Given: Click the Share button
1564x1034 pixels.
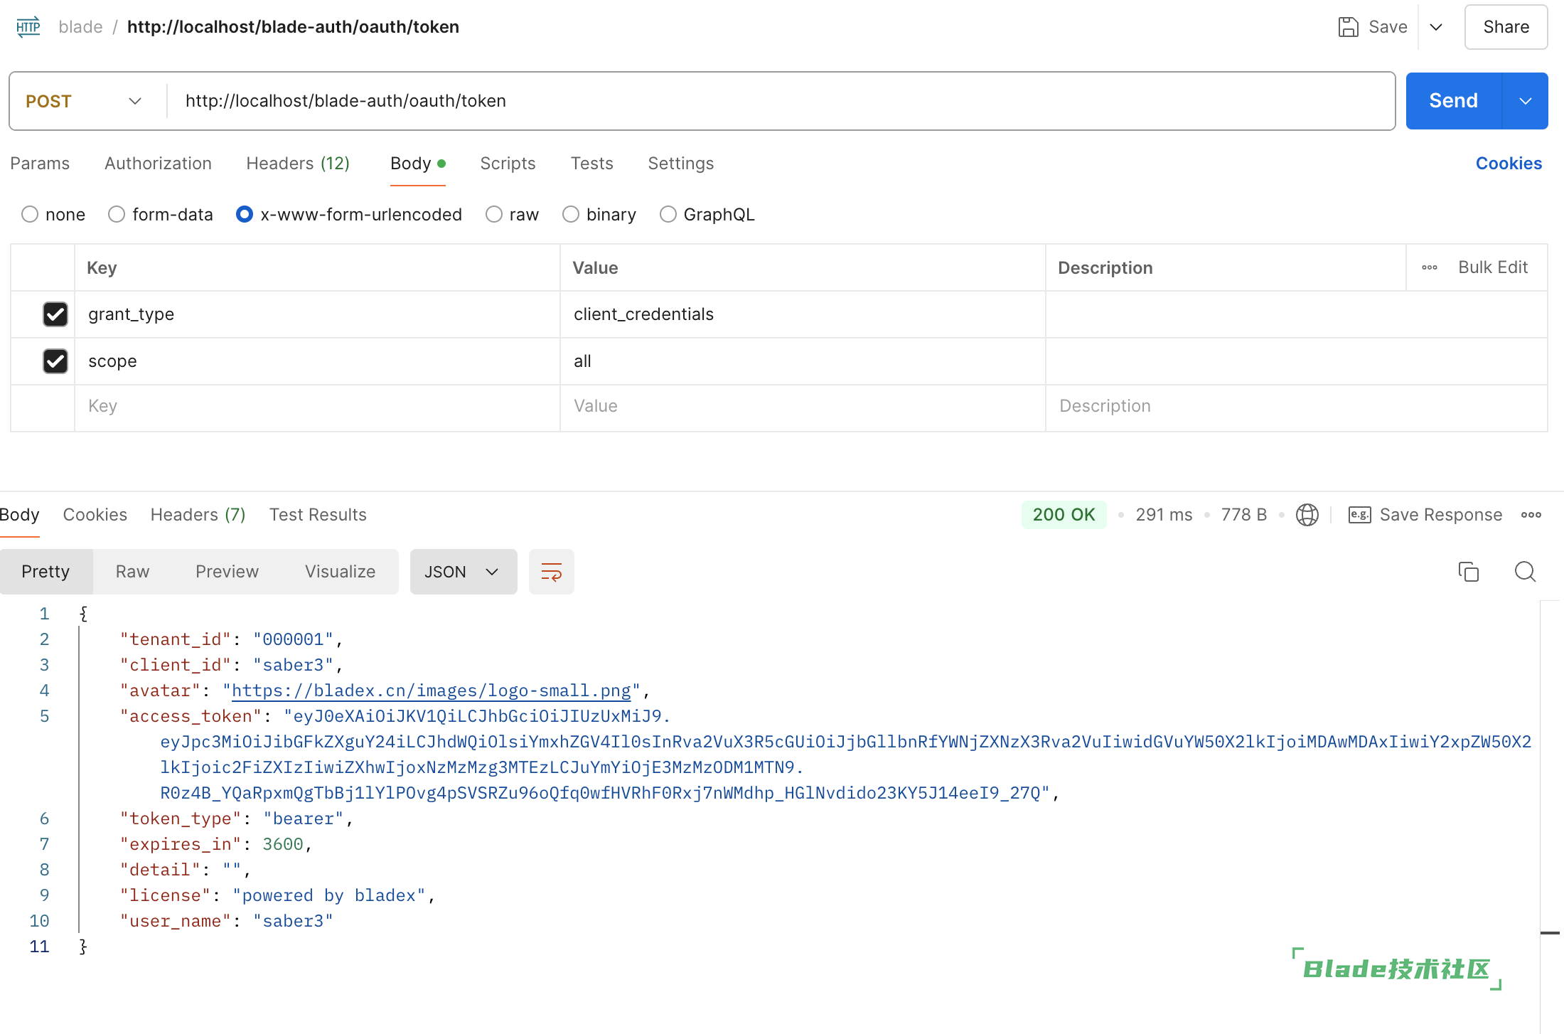Looking at the screenshot, I should click(x=1506, y=27).
